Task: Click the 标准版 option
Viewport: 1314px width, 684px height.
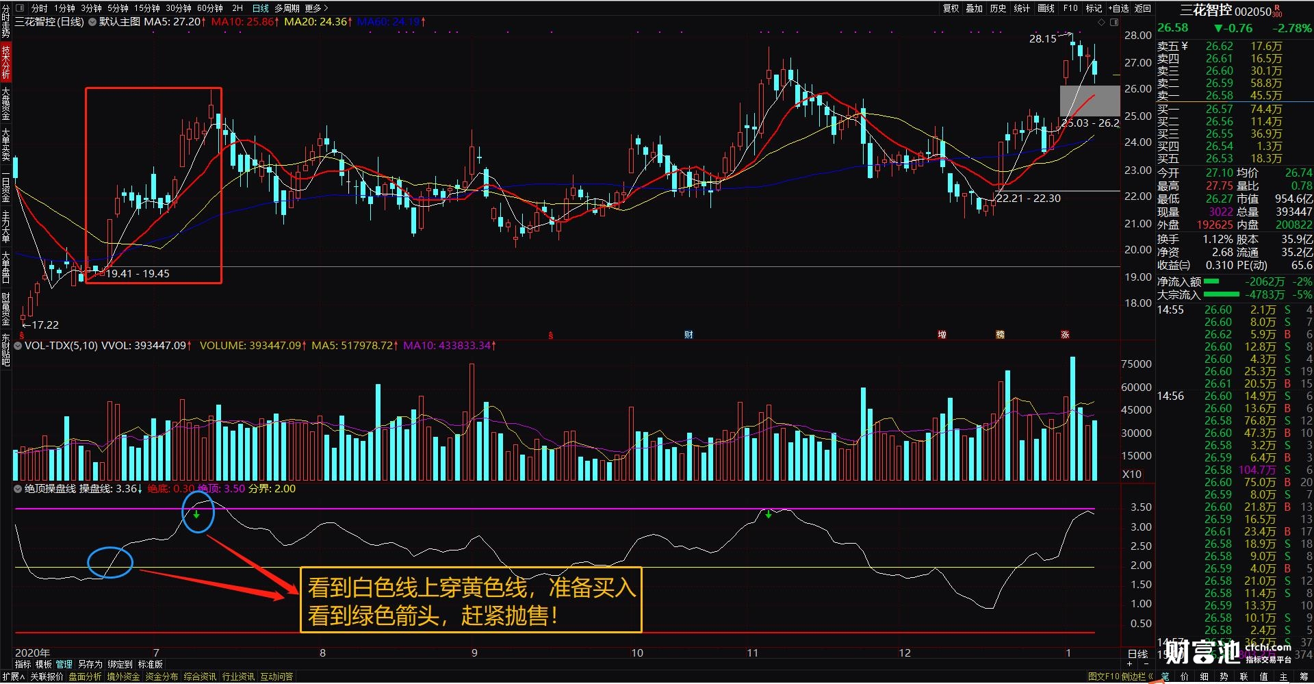Action: tap(151, 664)
